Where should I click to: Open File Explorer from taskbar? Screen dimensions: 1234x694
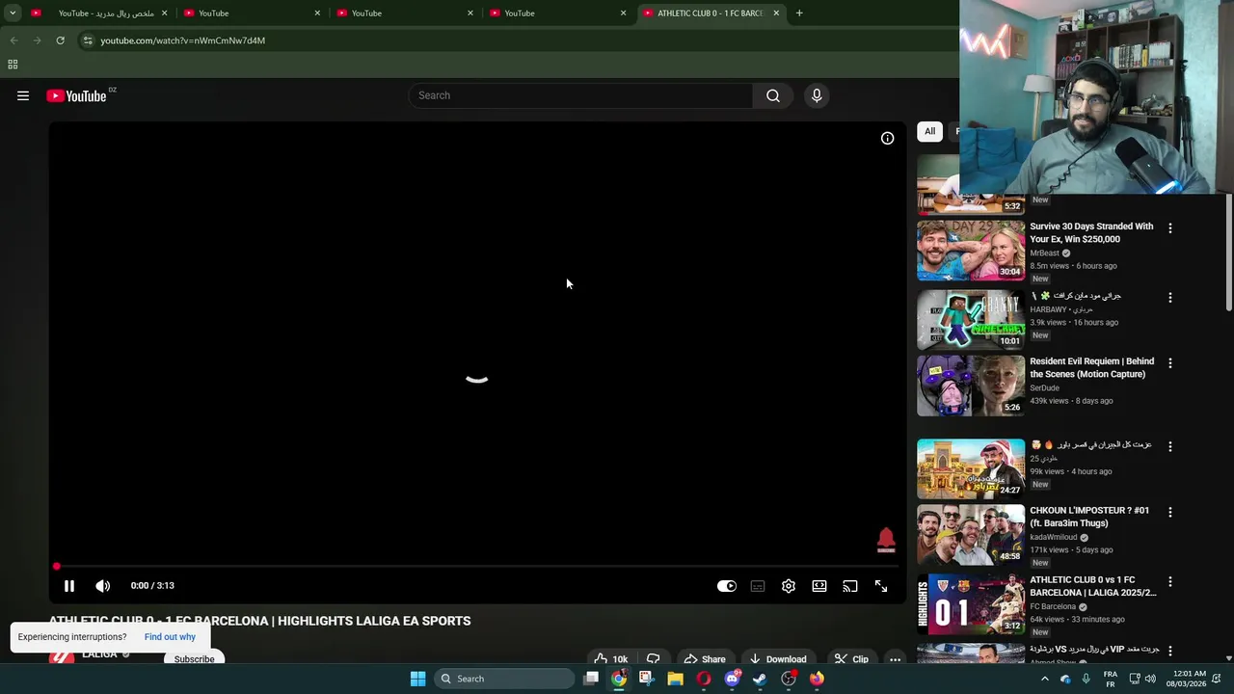(x=675, y=679)
